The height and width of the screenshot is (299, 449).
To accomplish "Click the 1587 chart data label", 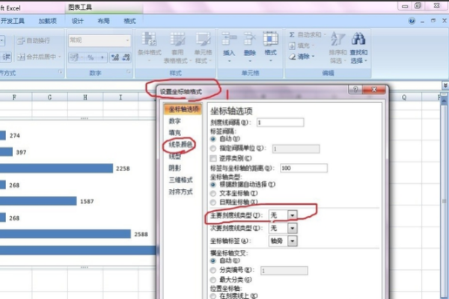I will tap(87, 201).
